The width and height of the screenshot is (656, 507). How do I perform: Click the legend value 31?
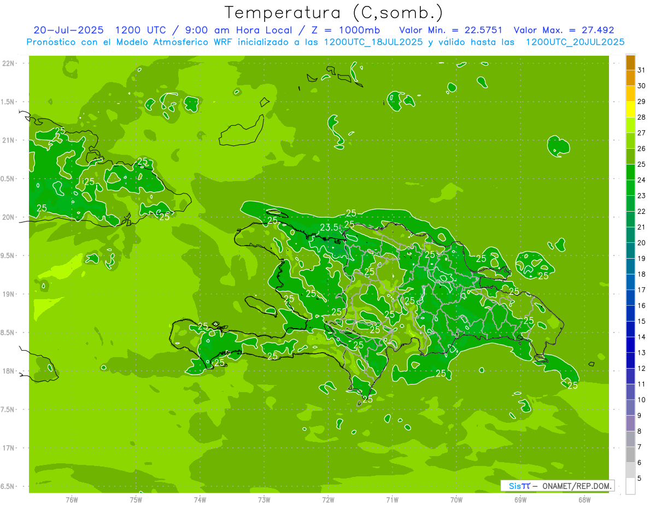(642, 70)
